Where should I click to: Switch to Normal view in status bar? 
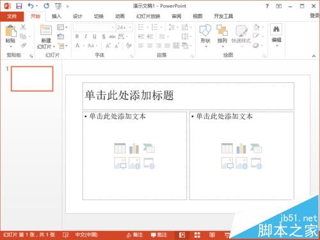182,235
